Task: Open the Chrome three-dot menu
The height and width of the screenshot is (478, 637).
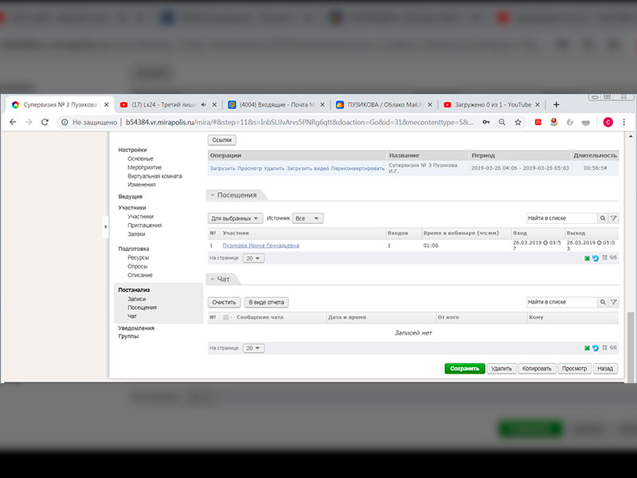Action: tap(624, 122)
